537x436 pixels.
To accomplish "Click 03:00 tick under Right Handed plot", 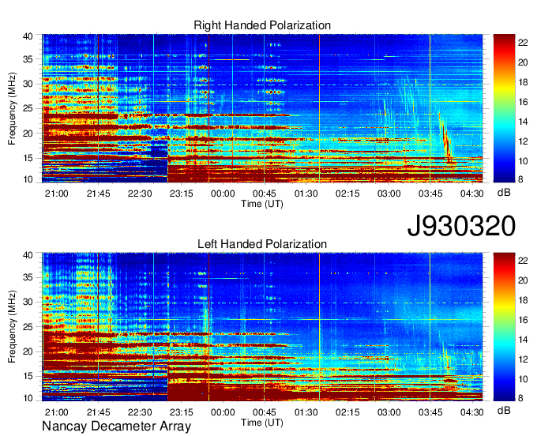I will pos(389,194).
